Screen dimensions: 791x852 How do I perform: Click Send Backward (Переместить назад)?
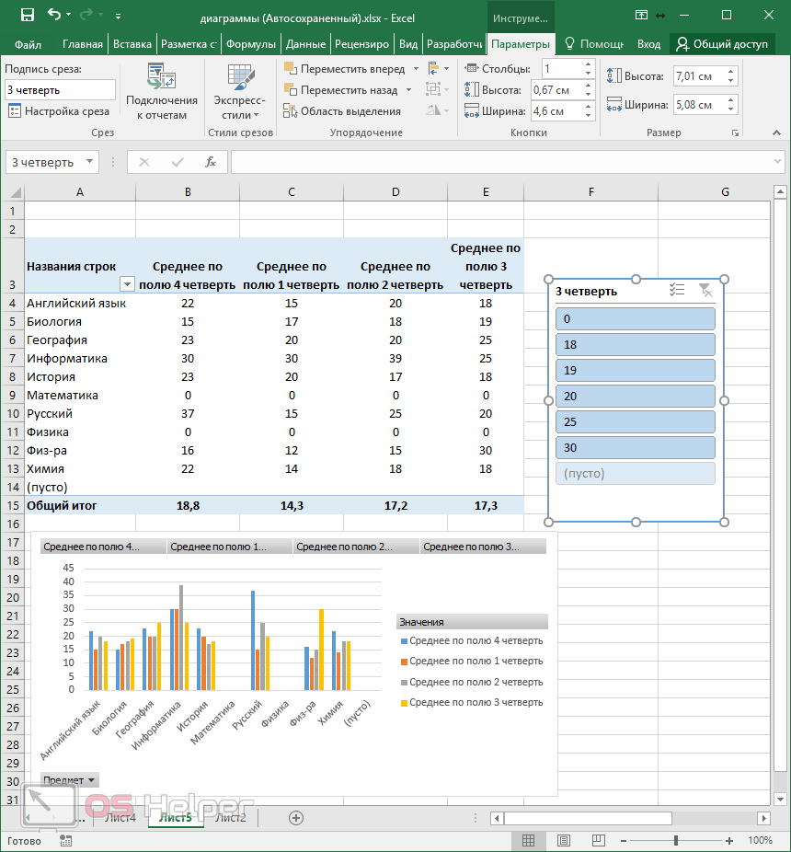click(x=340, y=90)
